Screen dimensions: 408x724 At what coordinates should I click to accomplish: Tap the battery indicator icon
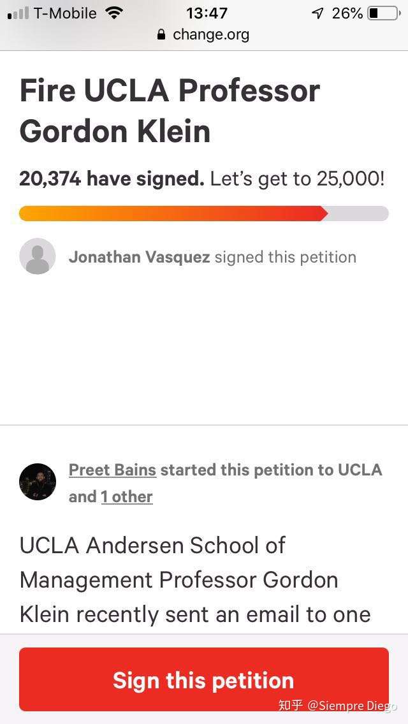pos(384,13)
